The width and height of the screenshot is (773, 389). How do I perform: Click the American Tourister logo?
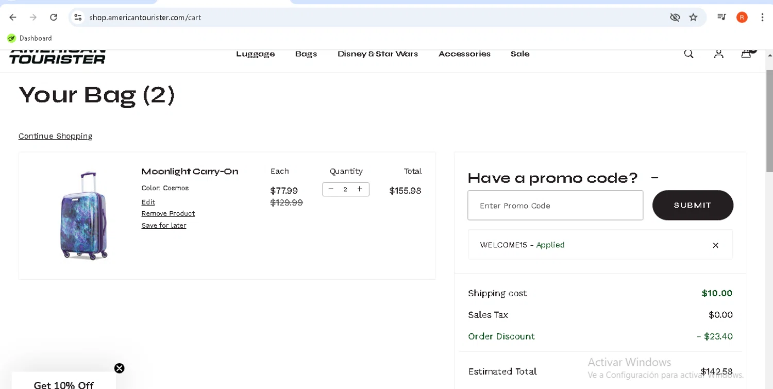[x=57, y=57]
